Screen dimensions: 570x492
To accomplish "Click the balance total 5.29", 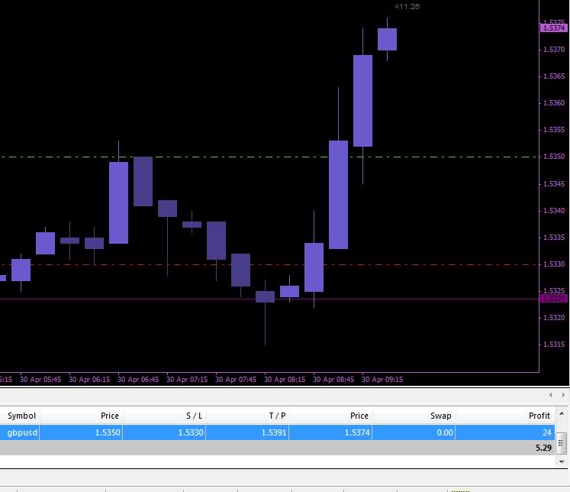I will click(x=543, y=448).
